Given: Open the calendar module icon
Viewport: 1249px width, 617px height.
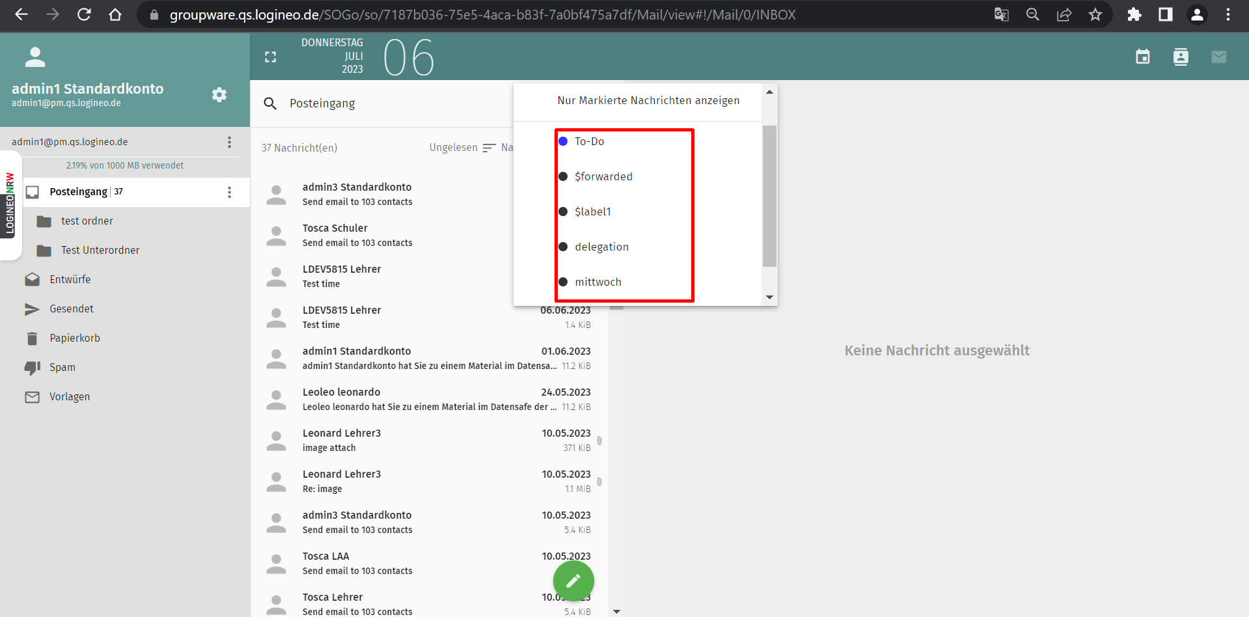Looking at the screenshot, I should coord(1142,57).
